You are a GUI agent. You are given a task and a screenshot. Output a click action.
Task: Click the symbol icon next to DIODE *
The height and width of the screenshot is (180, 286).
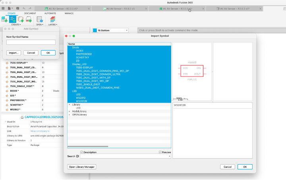(7, 91)
